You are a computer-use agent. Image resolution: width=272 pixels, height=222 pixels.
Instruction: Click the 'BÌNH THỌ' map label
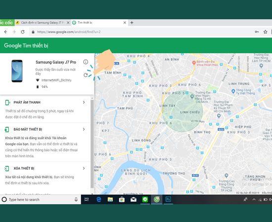click(202, 132)
